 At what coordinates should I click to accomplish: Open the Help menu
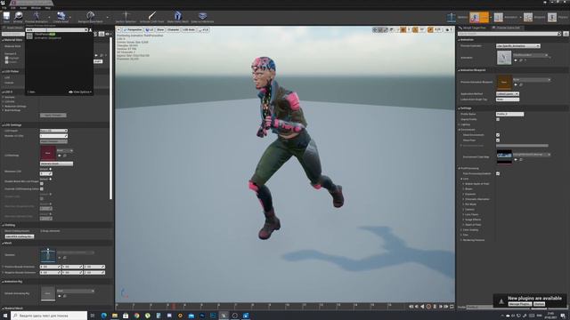coord(47,8)
